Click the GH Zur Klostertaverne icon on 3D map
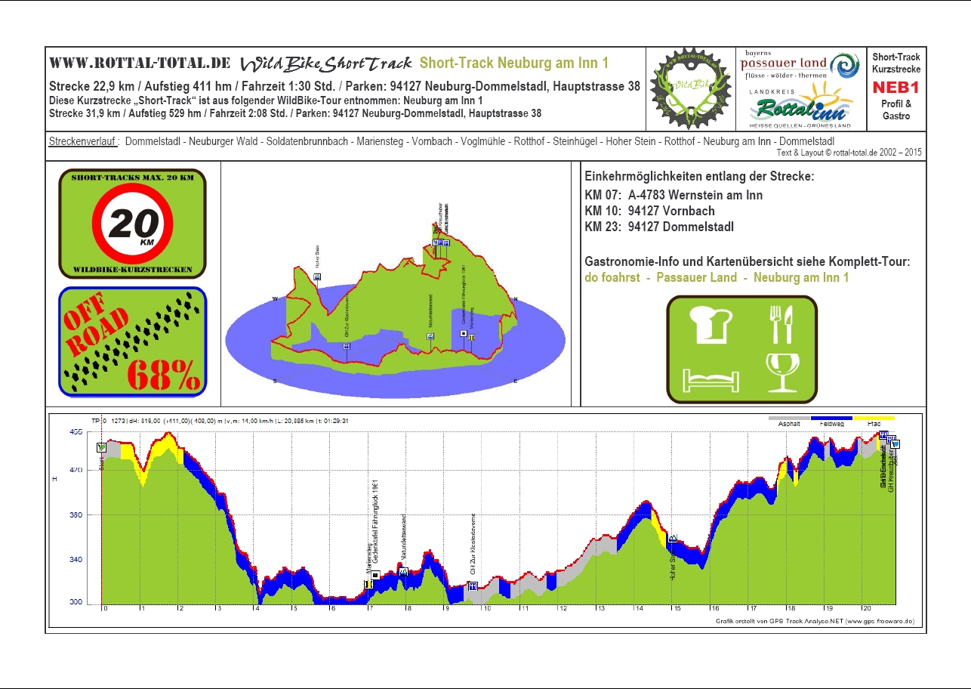 pyautogui.click(x=347, y=346)
